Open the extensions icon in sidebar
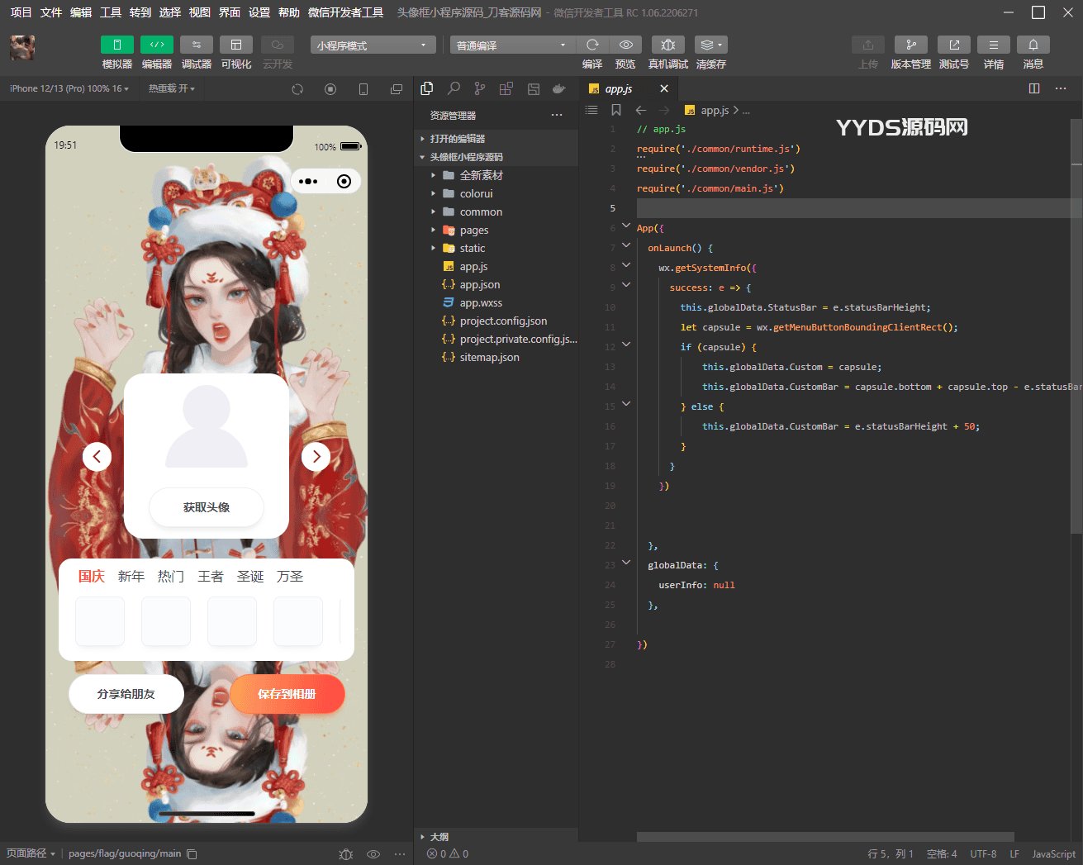 click(x=506, y=88)
